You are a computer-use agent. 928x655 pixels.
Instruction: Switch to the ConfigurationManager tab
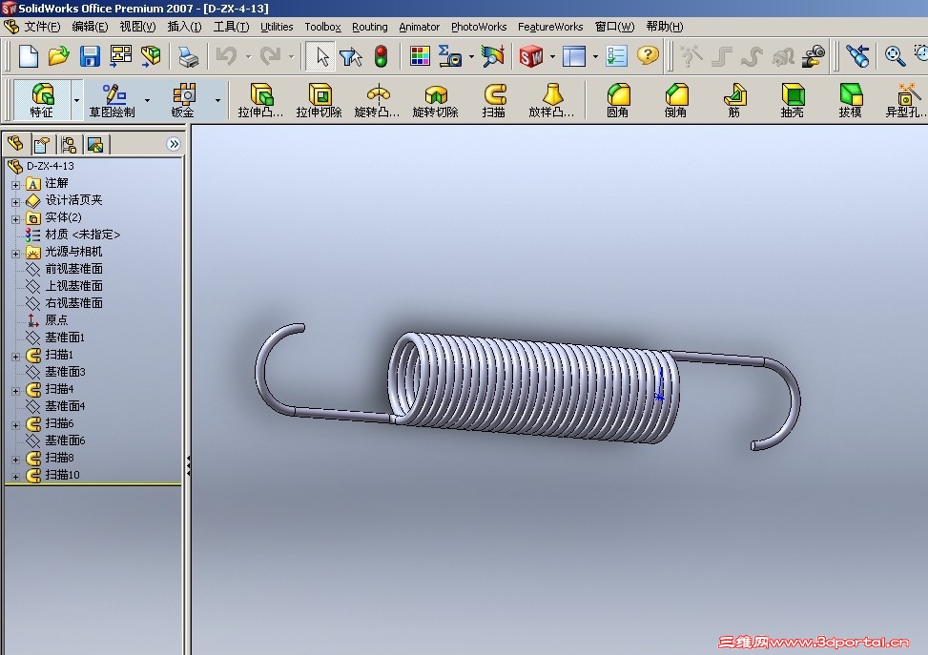(70, 144)
